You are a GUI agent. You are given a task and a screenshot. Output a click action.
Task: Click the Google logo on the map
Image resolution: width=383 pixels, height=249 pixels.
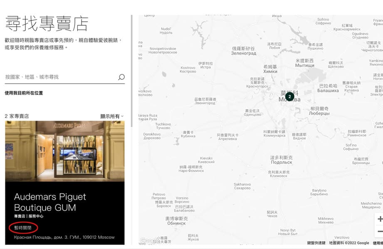[x=148, y=241]
